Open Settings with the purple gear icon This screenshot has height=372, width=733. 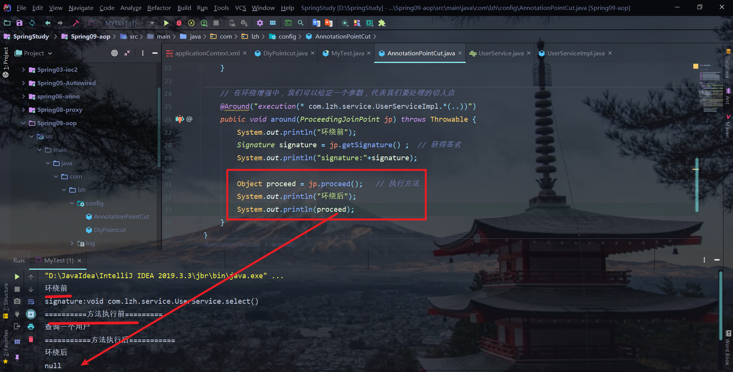tap(260, 23)
